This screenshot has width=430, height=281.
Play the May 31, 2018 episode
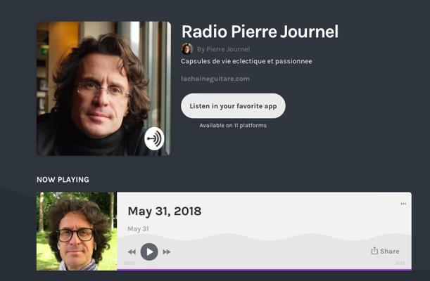click(x=149, y=251)
